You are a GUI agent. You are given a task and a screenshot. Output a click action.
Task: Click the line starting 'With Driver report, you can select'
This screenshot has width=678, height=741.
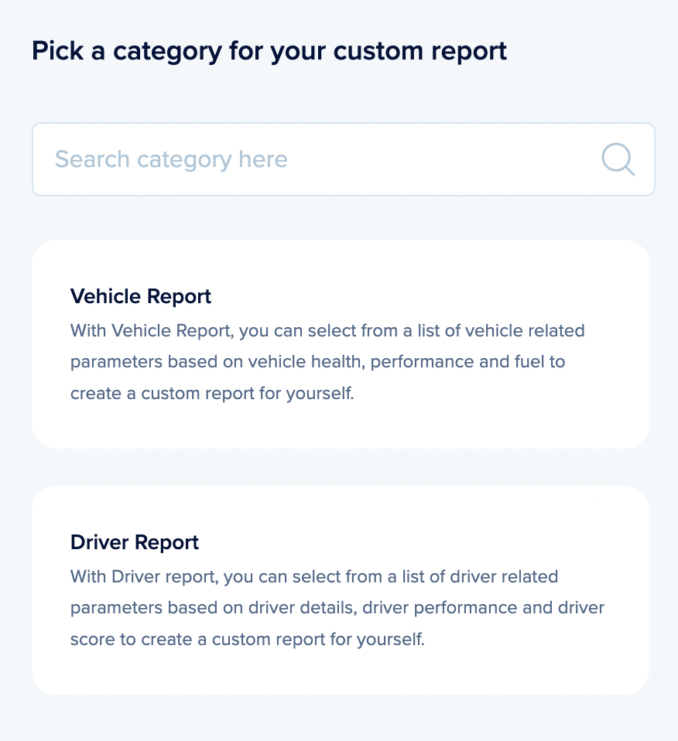(x=314, y=577)
